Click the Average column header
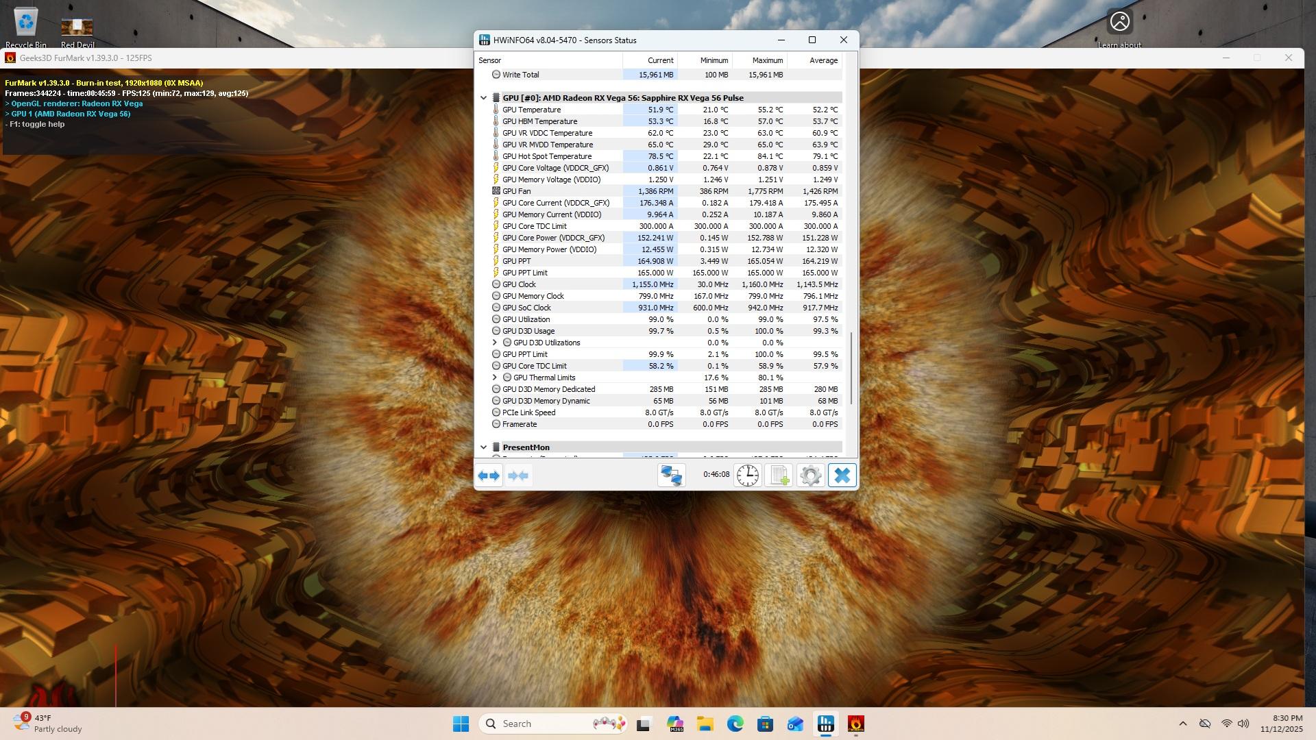 815,60
